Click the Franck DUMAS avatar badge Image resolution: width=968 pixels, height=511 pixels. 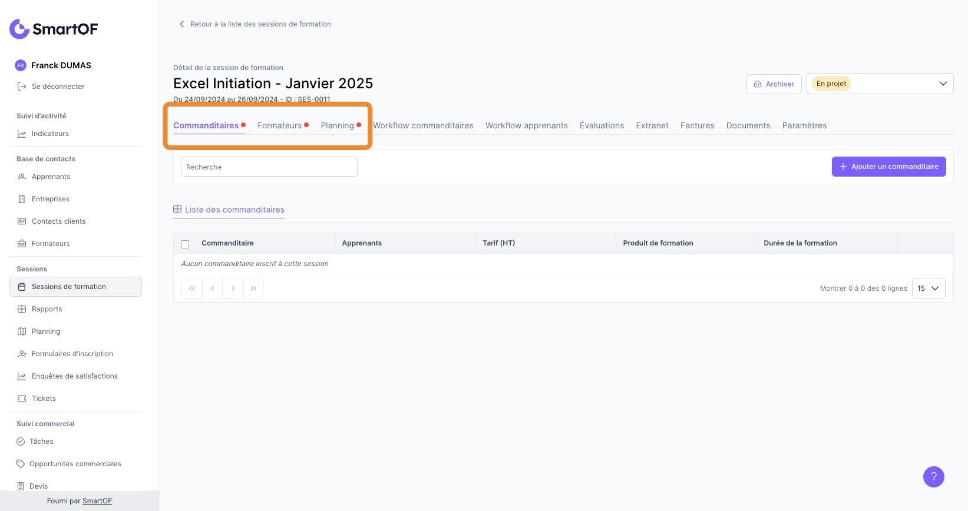pyautogui.click(x=21, y=65)
